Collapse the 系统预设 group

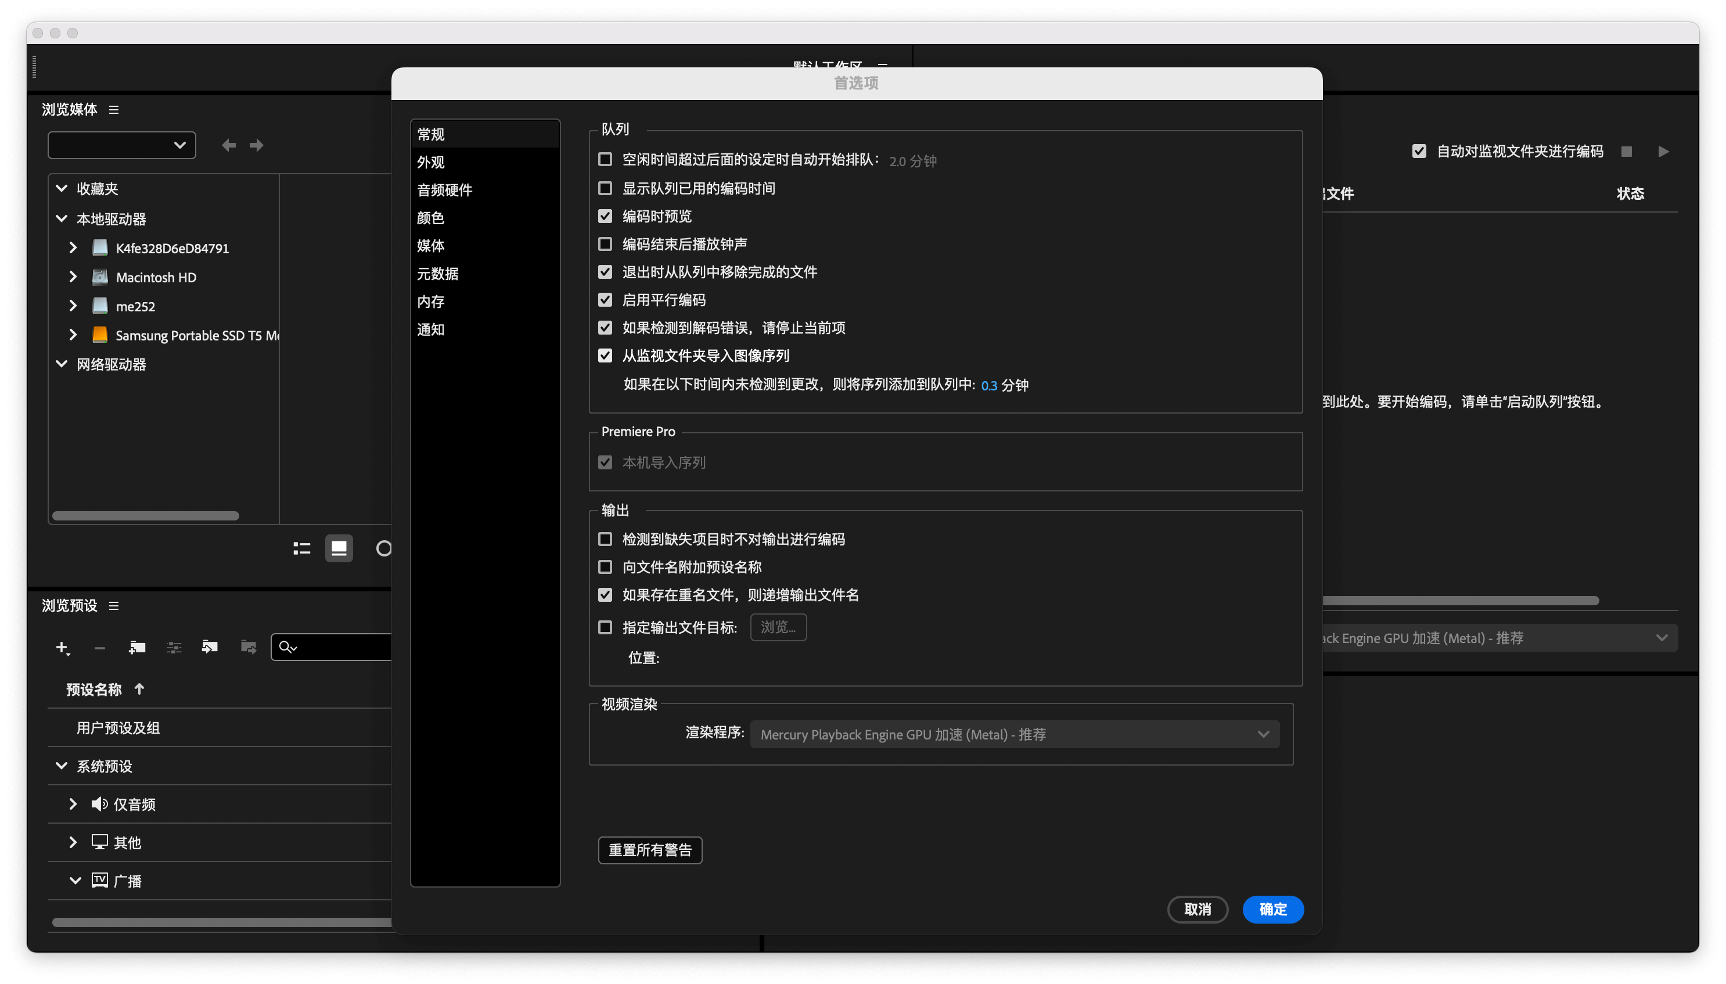pyautogui.click(x=62, y=766)
